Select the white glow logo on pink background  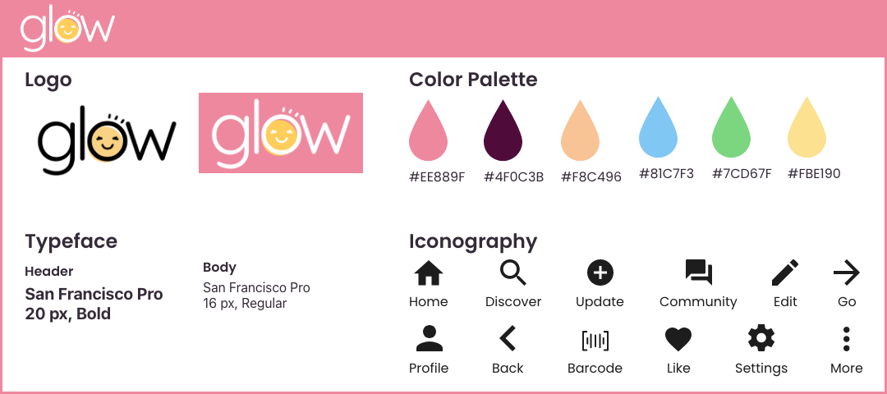(281, 133)
